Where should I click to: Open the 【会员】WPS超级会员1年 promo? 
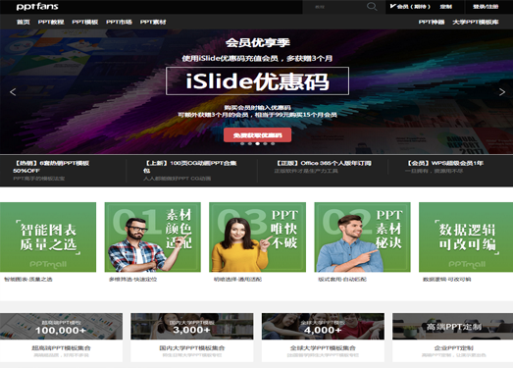[444, 163]
